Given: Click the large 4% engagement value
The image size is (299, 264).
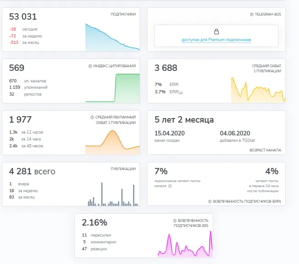Looking at the screenshot, I should [x=272, y=171].
